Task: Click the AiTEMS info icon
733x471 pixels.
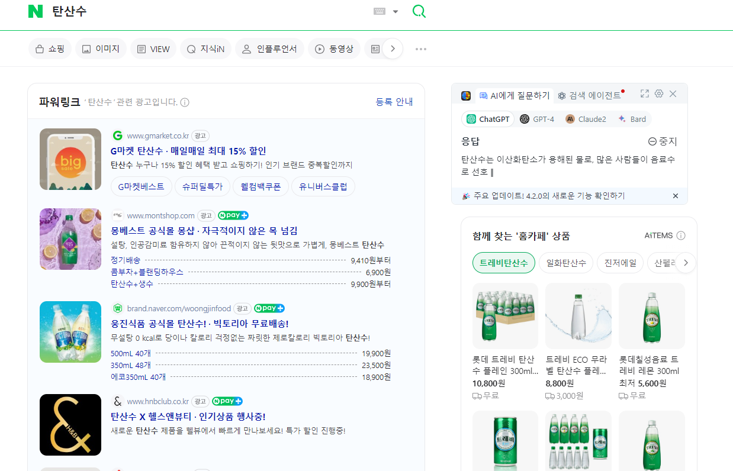Action: tap(681, 236)
